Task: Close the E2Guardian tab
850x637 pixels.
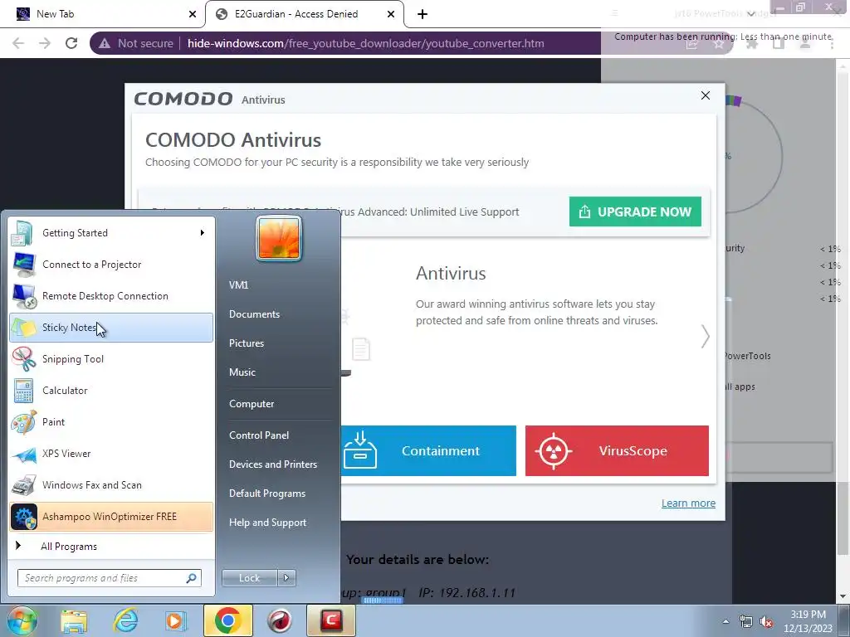Action: (391, 14)
